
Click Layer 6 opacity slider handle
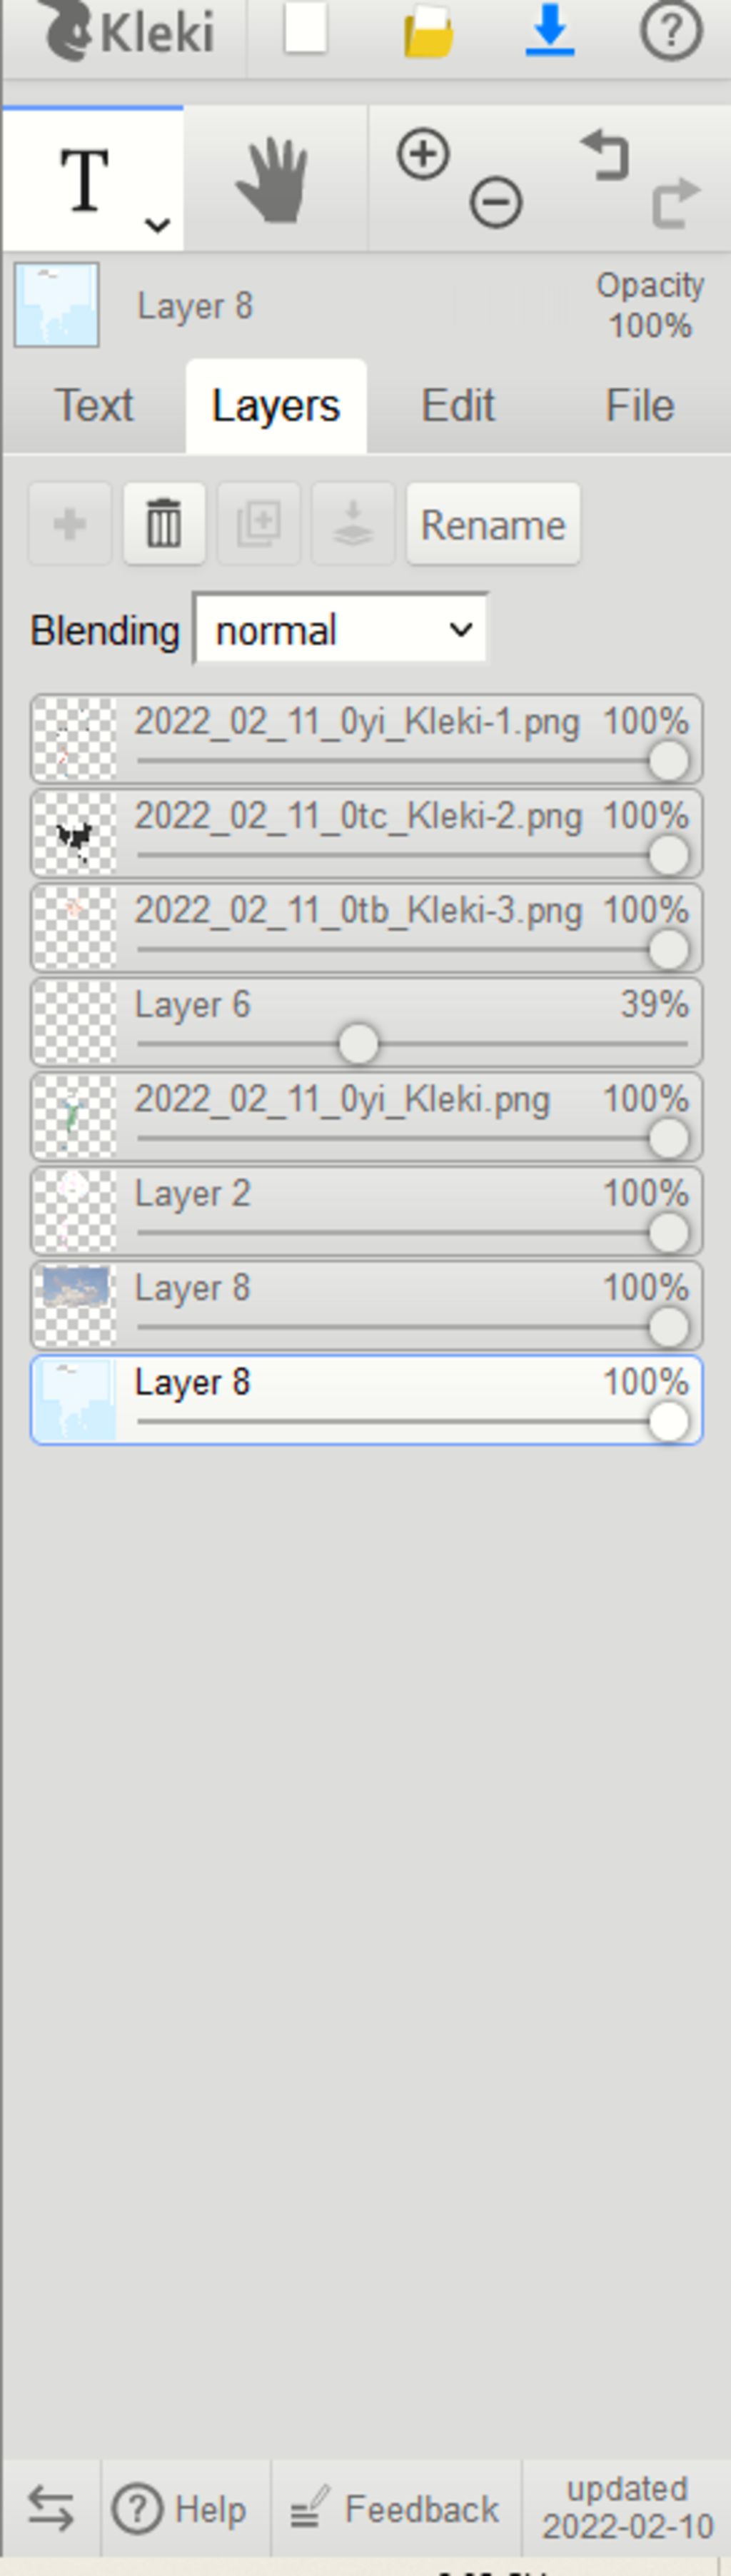click(358, 1044)
